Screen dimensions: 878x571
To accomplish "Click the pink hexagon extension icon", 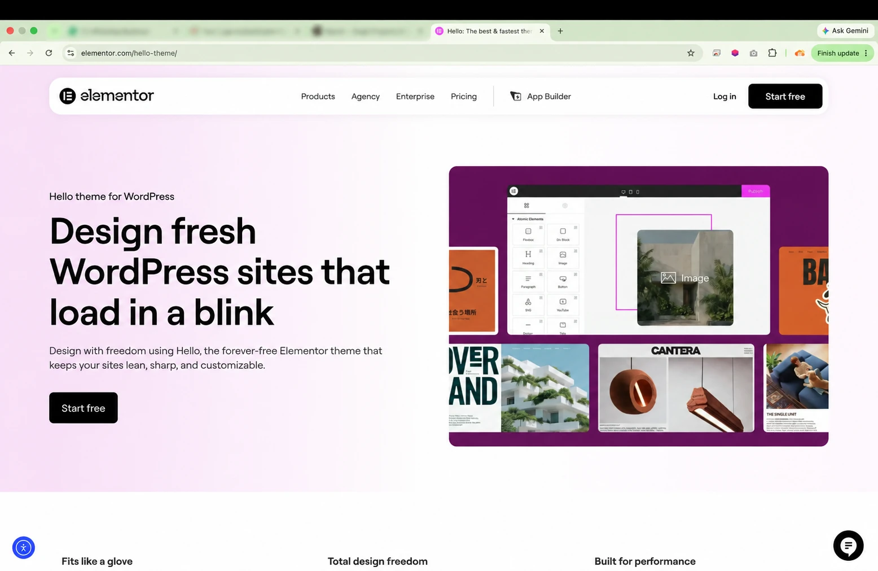I will [x=735, y=53].
